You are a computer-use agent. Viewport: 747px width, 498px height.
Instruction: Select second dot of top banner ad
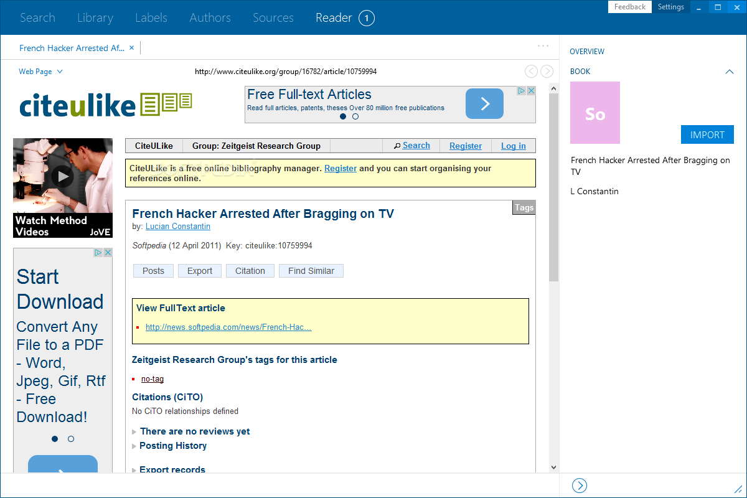click(x=355, y=116)
